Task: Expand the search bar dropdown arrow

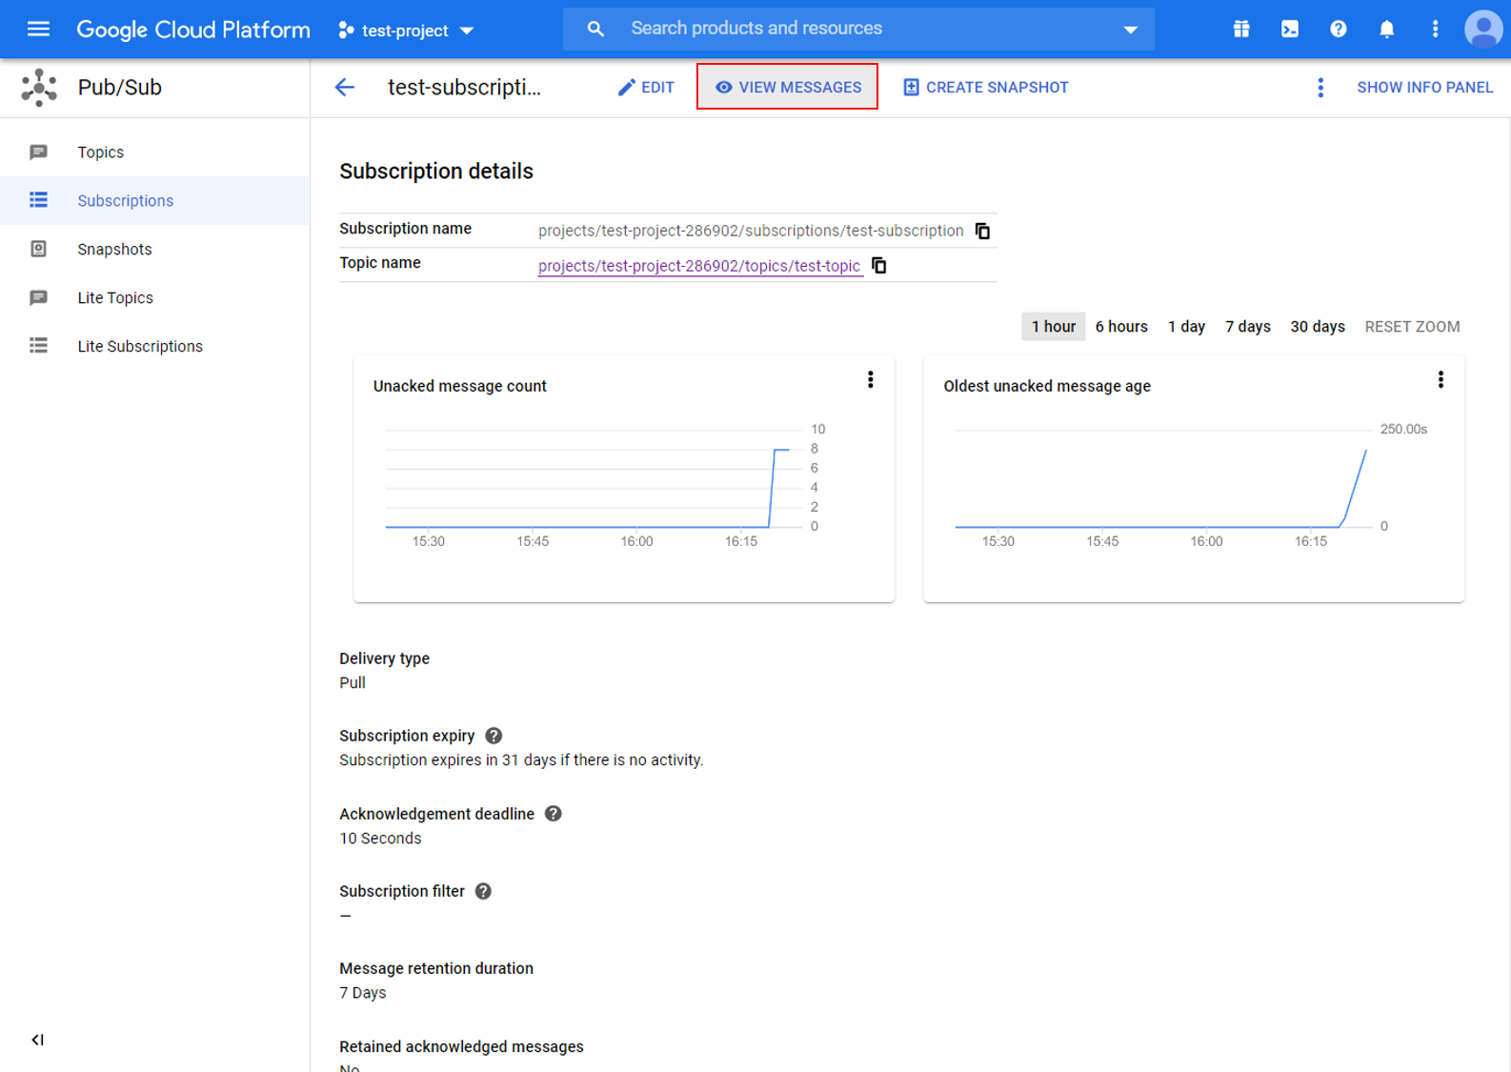Action: point(1131,30)
